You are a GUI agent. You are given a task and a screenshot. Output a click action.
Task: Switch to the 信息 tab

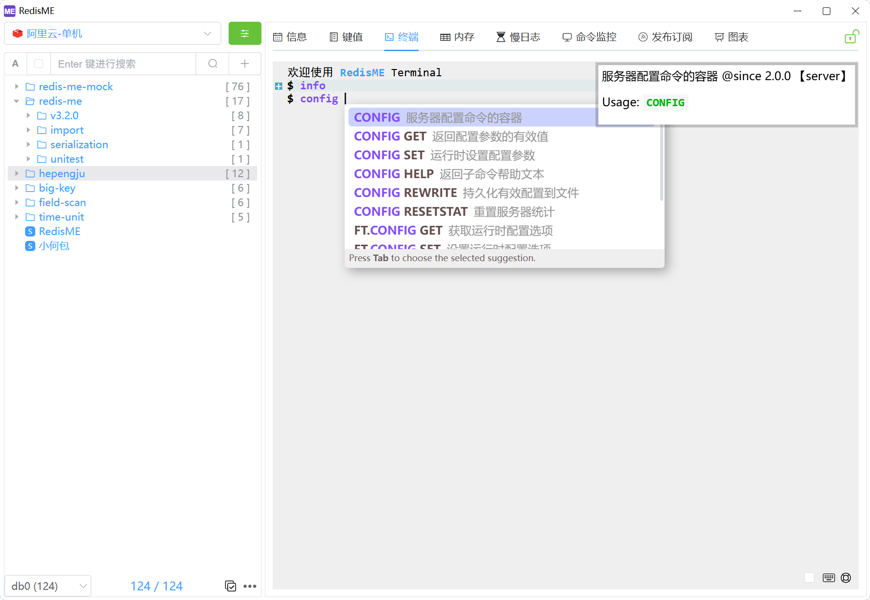pos(290,37)
